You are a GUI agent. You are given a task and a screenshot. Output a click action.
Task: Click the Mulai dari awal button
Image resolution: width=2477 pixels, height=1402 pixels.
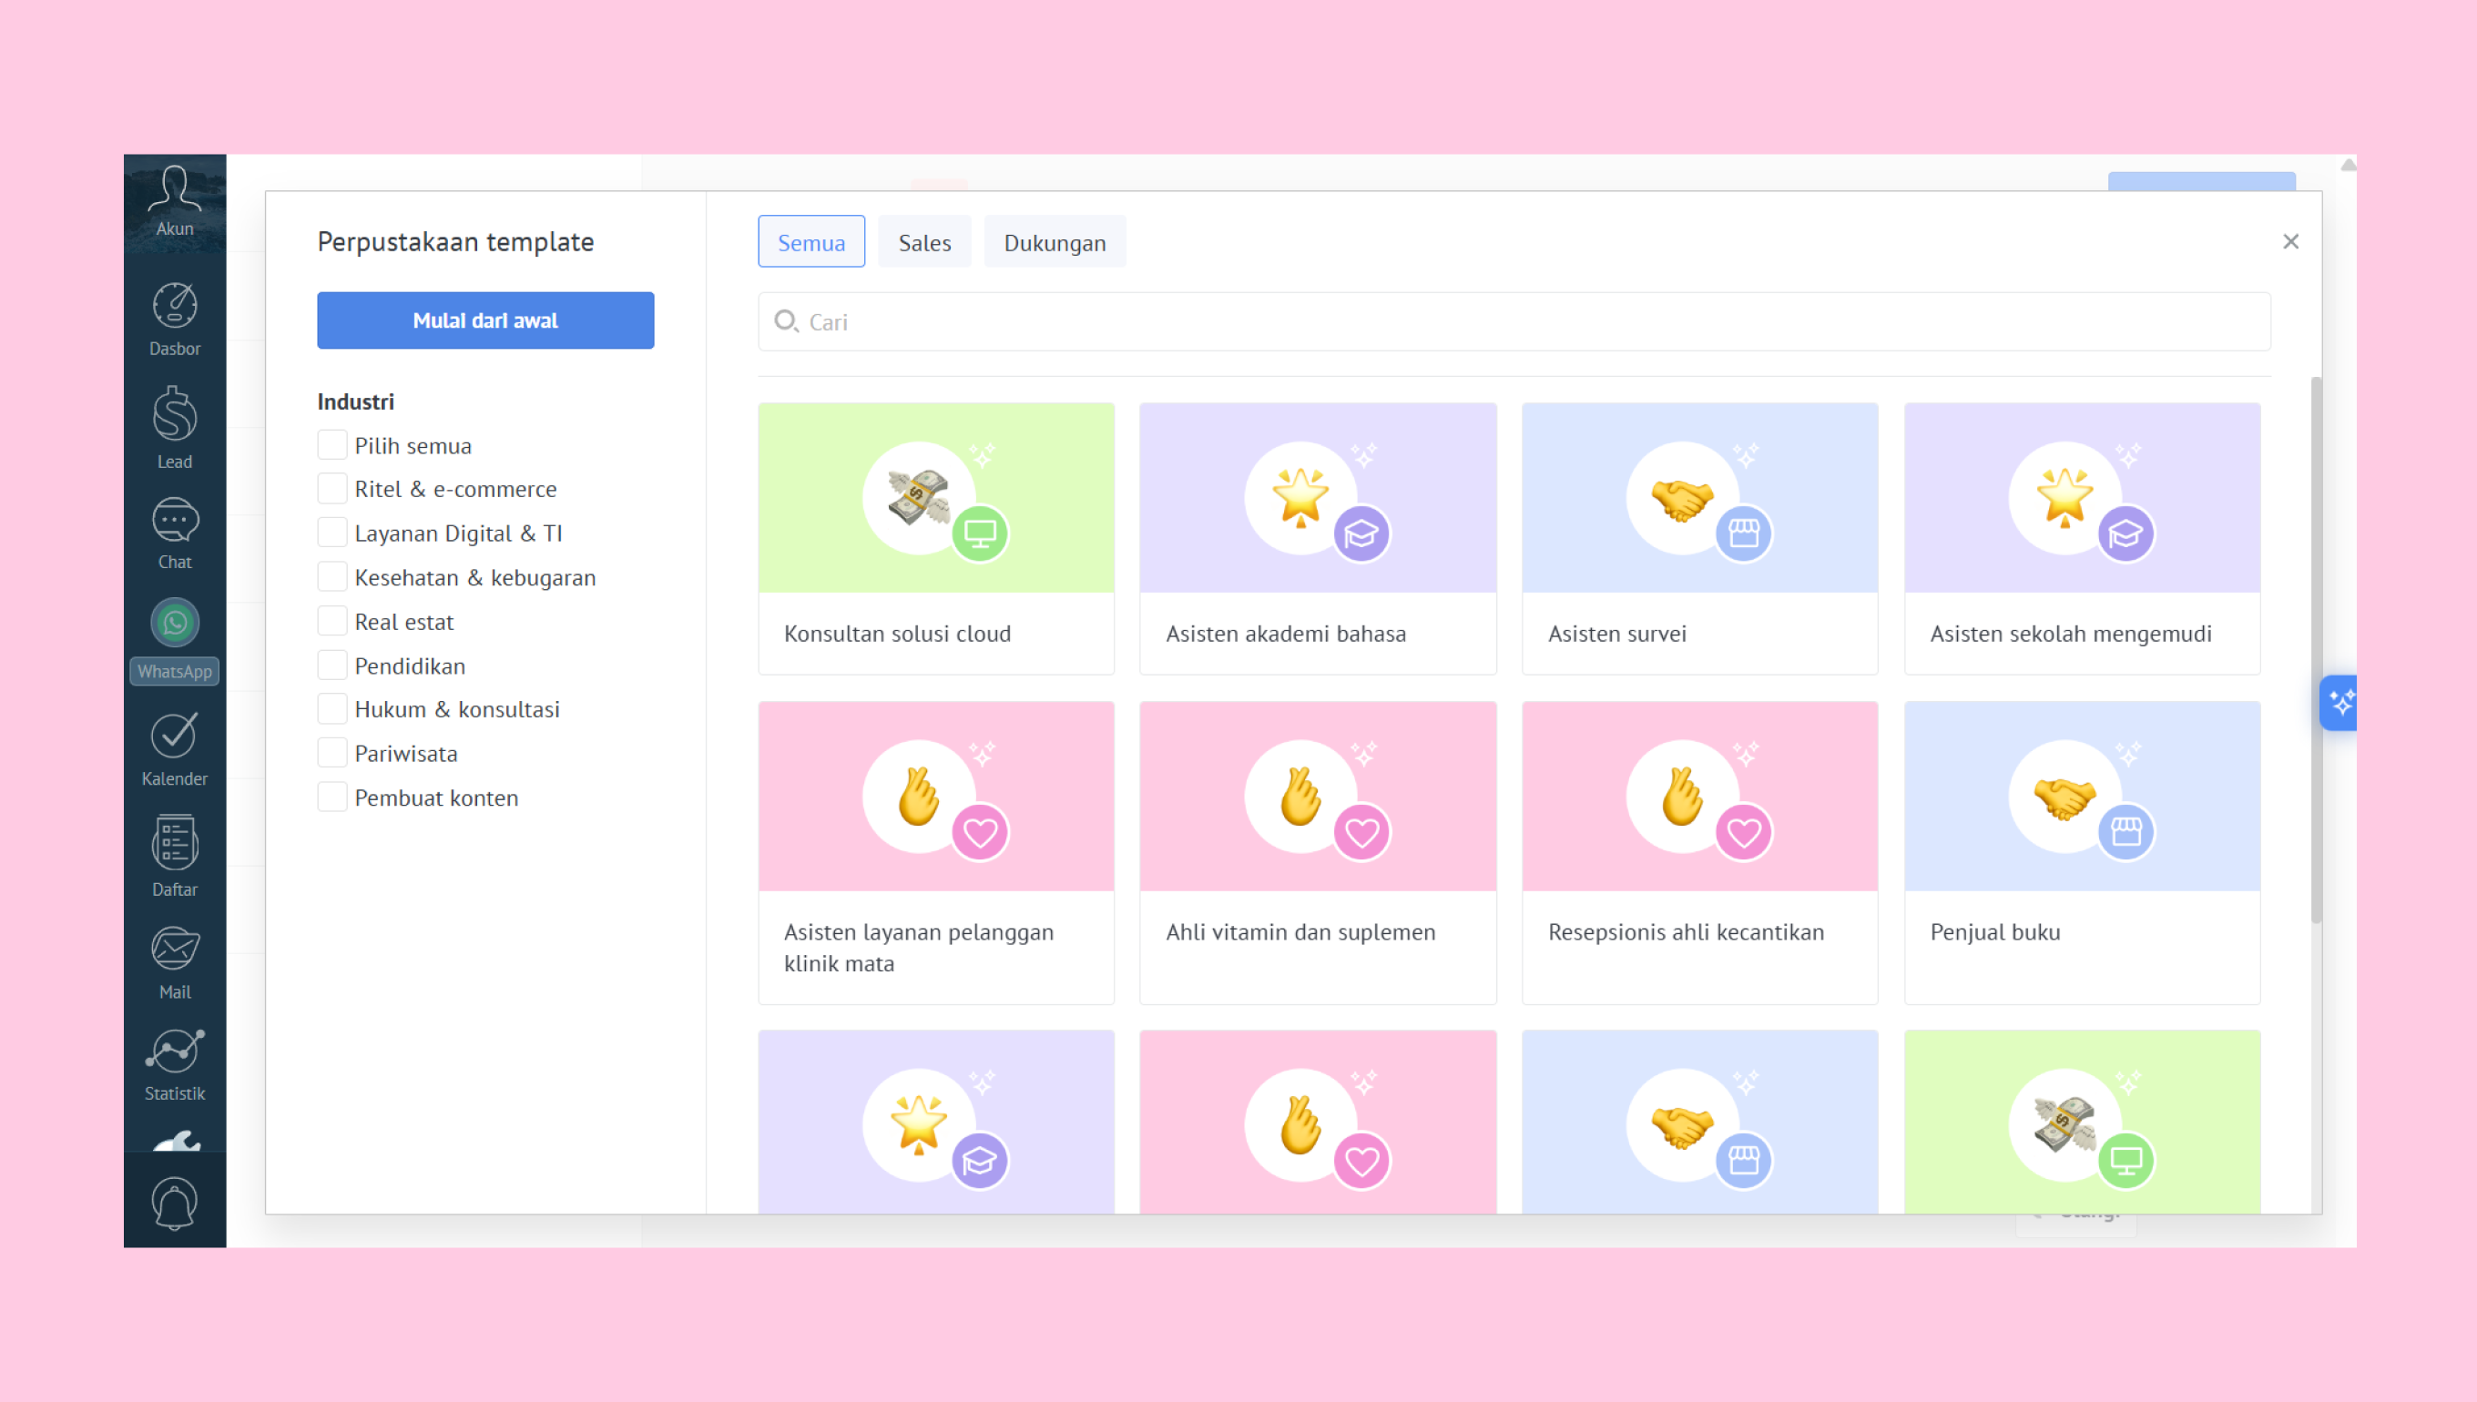click(485, 320)
